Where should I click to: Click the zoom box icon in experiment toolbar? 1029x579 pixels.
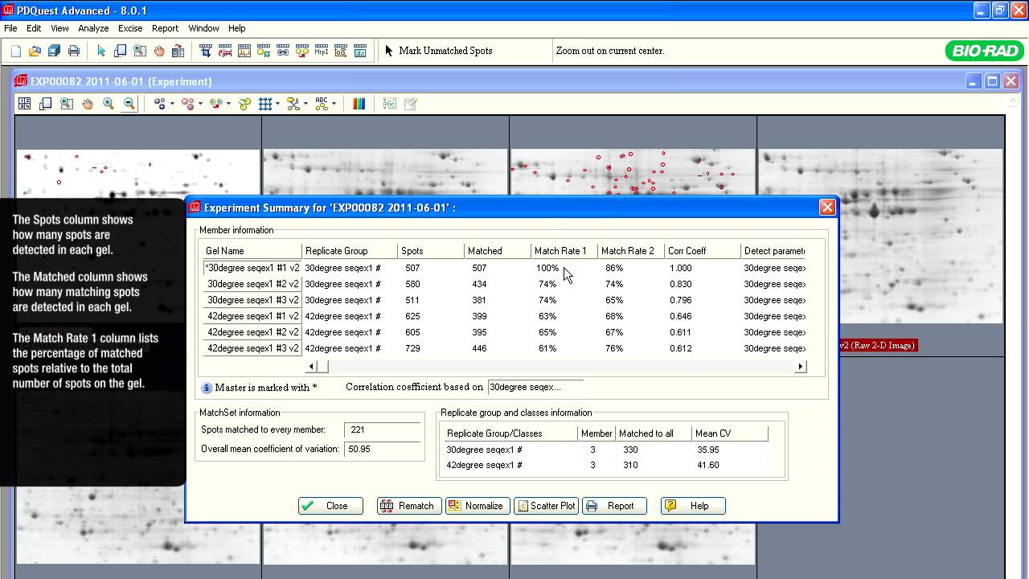tap(67, 104)
